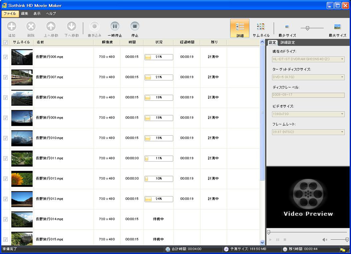Click the 下へ移動 move-down icon

coord(72,27)
